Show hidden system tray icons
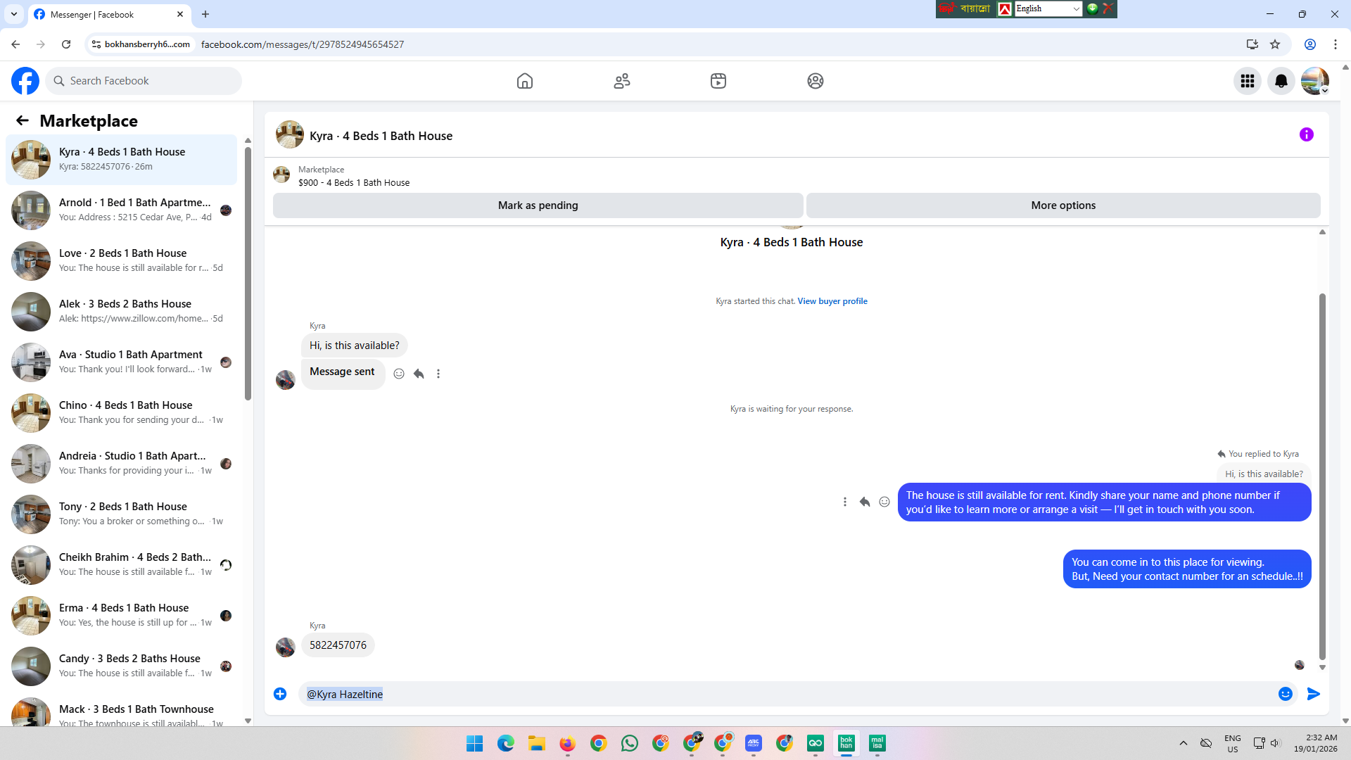The width and height of the screenshot is (1351, 760). (1184, 743)
